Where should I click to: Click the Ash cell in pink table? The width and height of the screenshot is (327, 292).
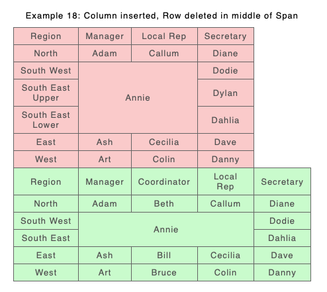pyautogui.click(x=105, y=142)
